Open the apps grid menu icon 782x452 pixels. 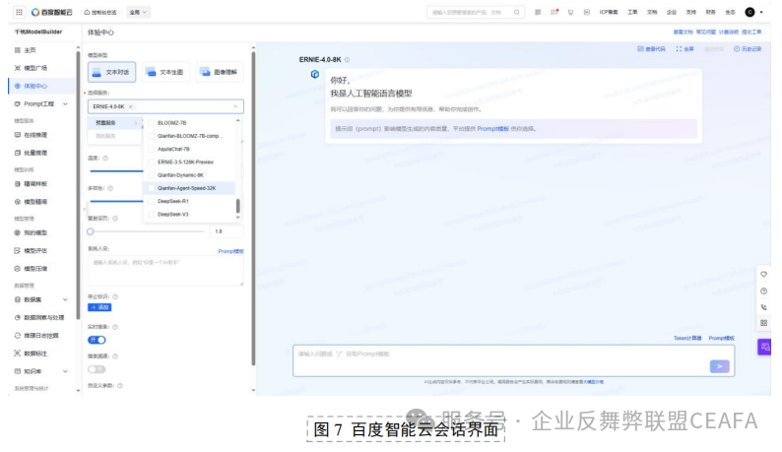pos(19,12)
